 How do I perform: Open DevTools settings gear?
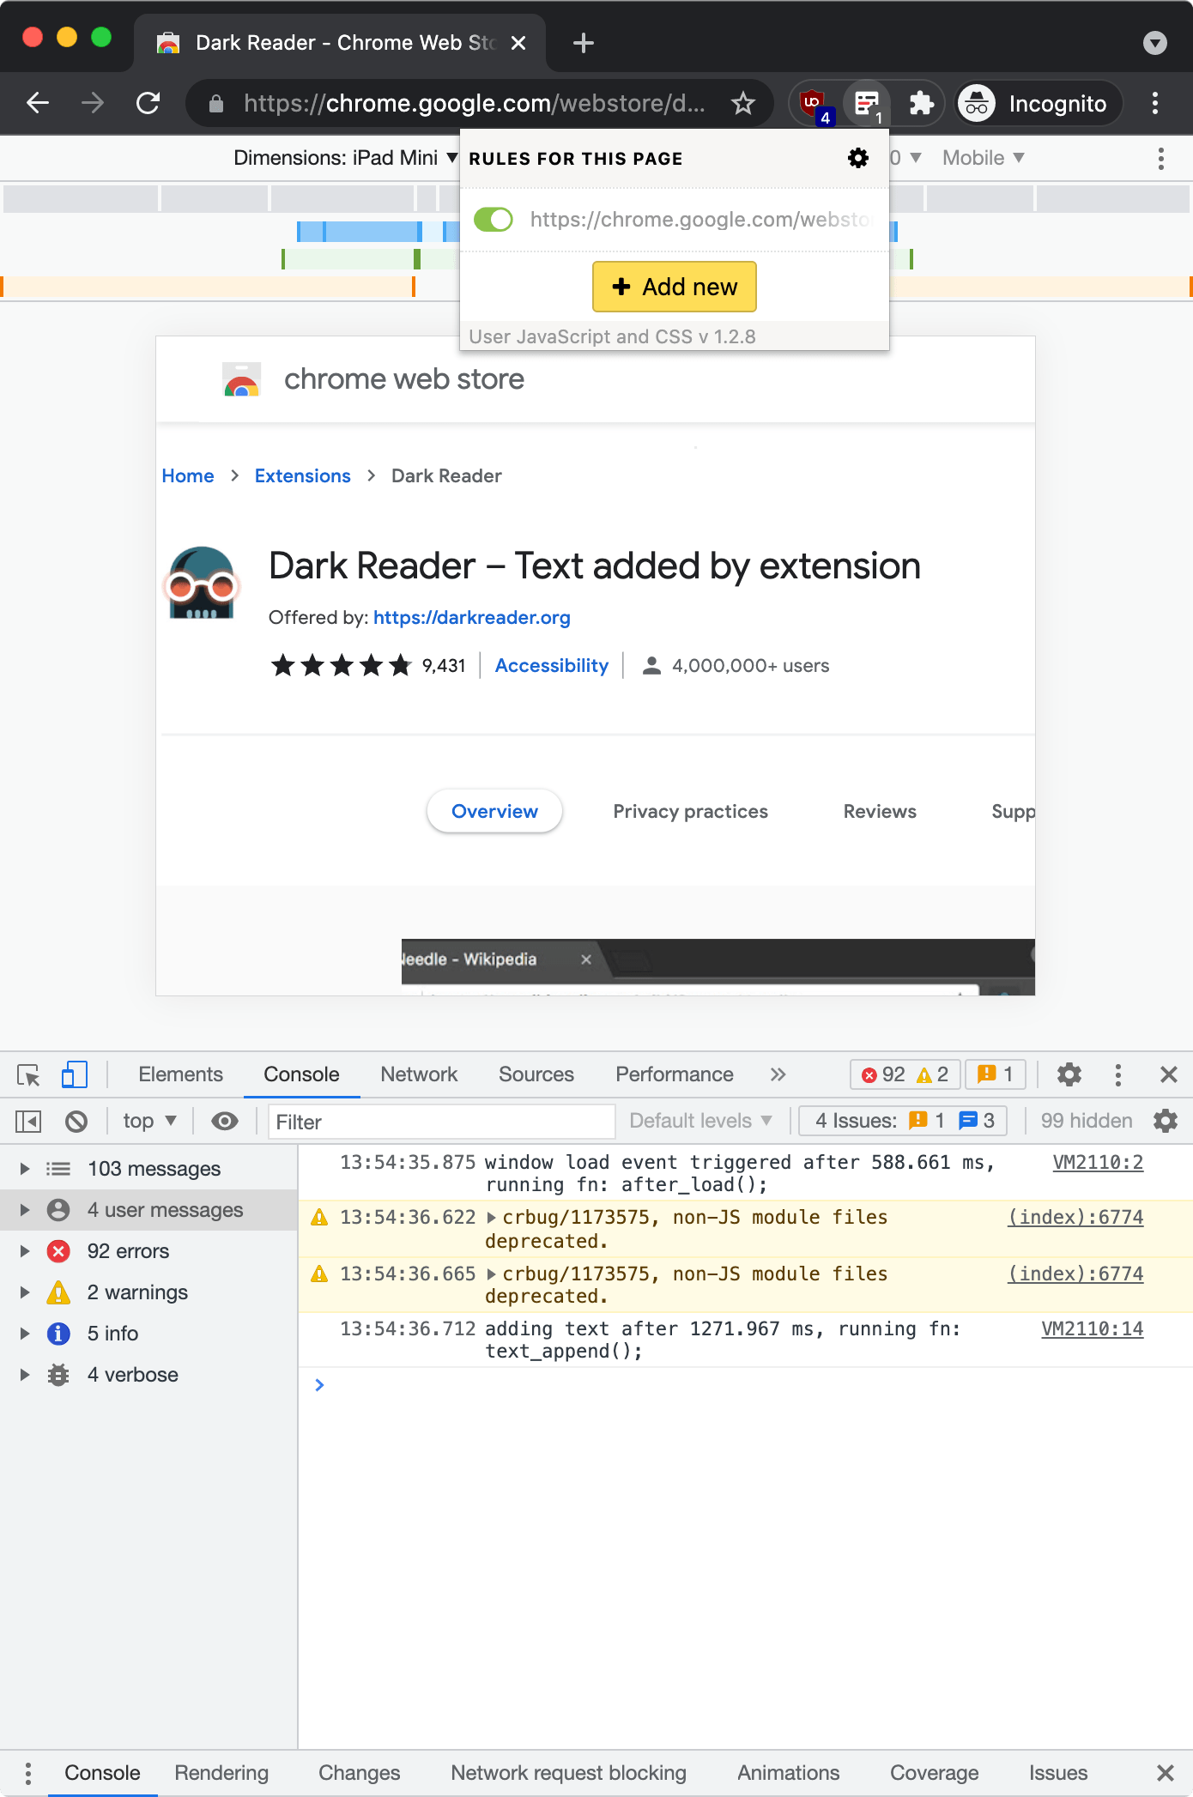[x=1069, y=1074]
